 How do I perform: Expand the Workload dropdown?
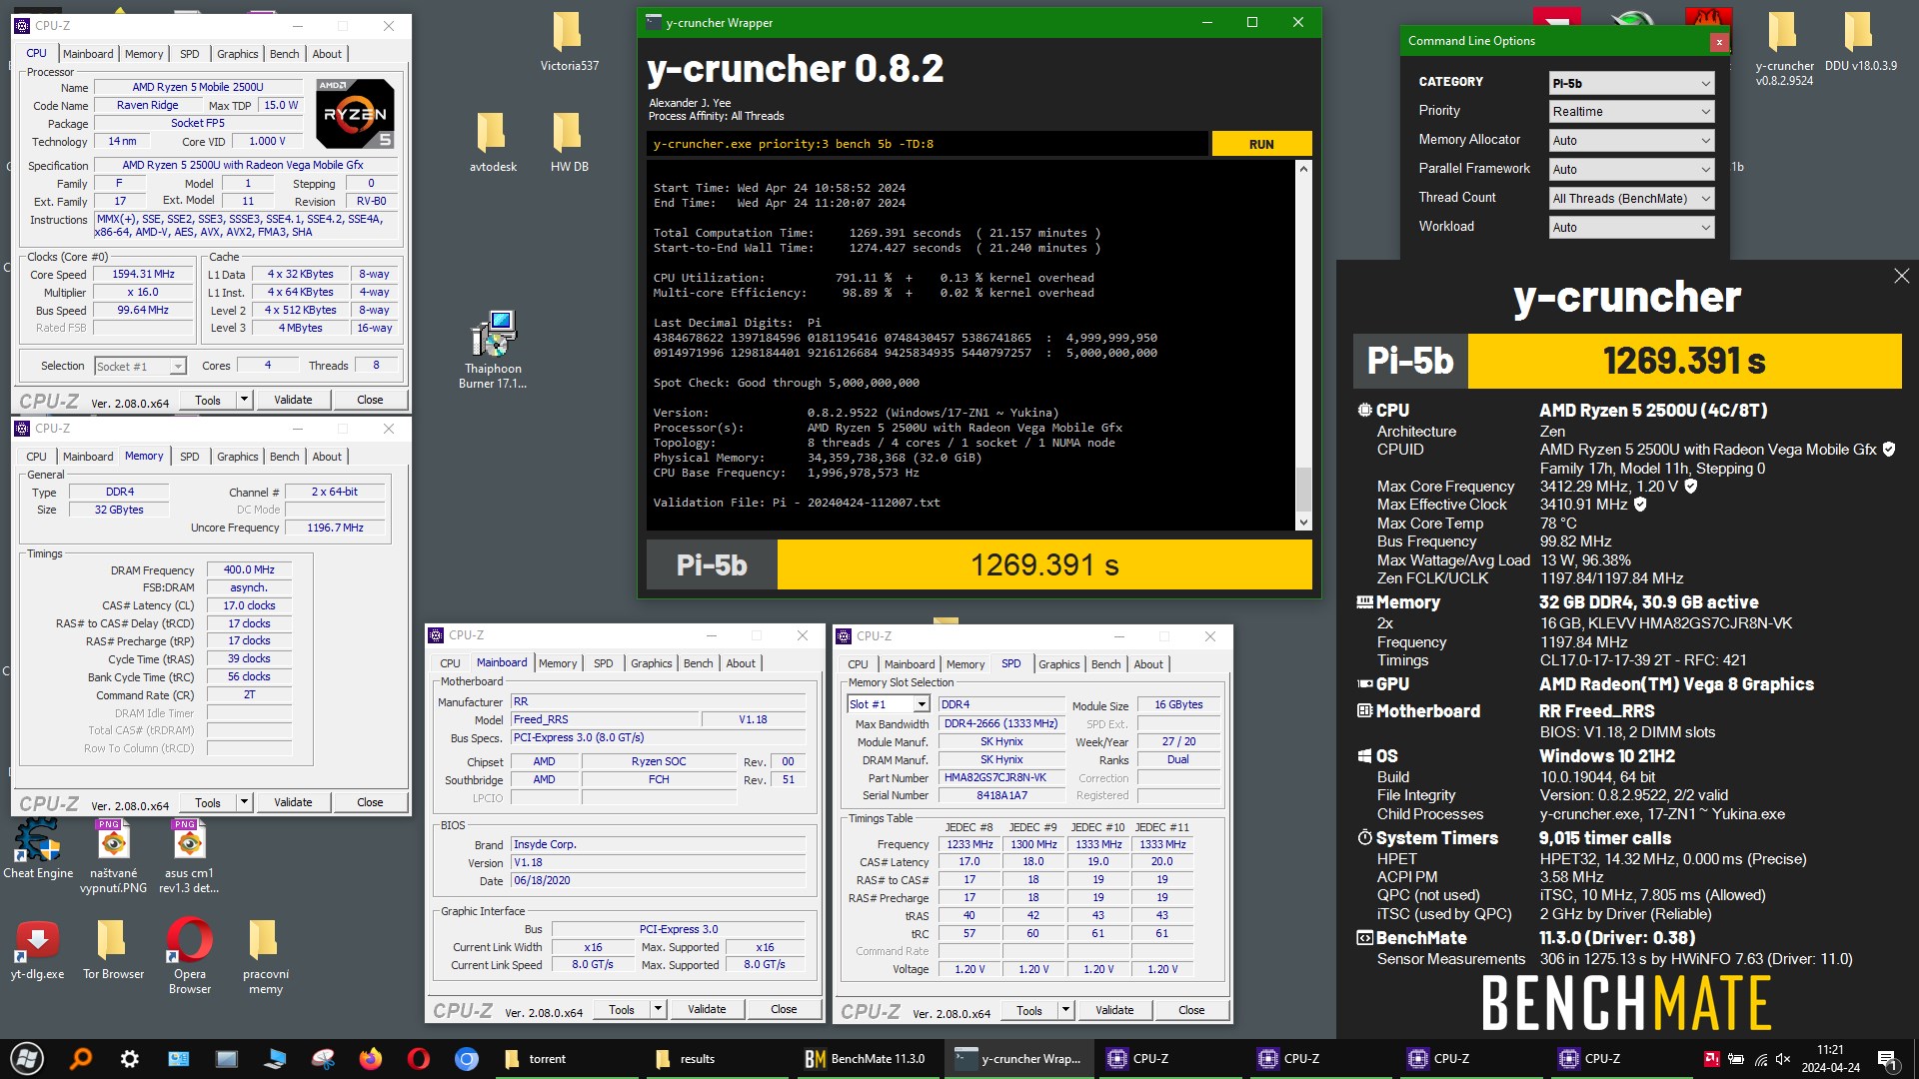click(1631, 228)
